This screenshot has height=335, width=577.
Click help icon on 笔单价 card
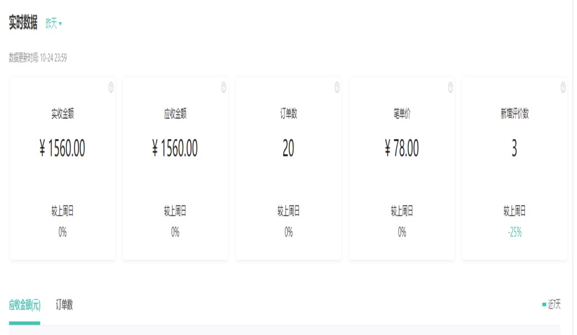450,87
